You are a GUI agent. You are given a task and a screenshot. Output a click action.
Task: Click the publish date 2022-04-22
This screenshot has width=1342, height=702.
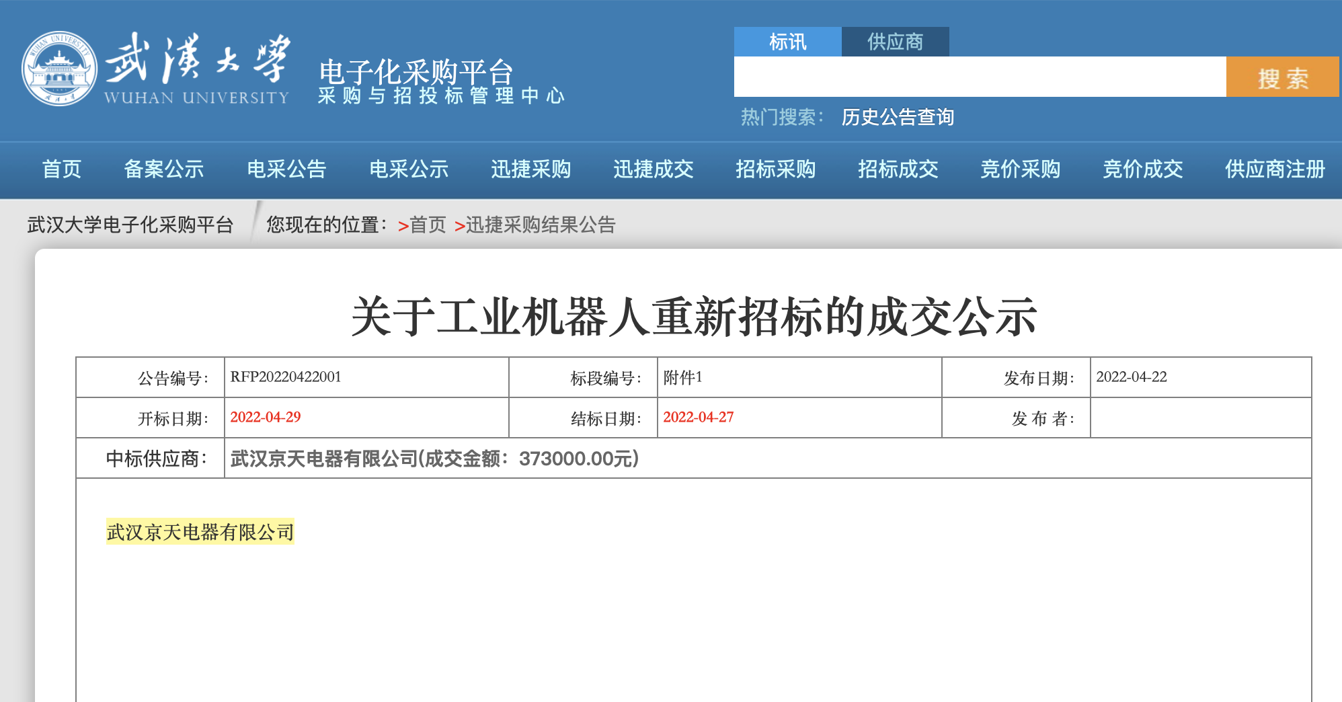pos(1132,377)
